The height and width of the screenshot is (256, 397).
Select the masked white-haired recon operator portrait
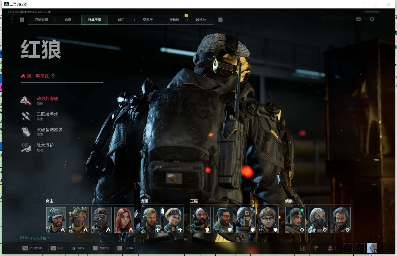318,220
